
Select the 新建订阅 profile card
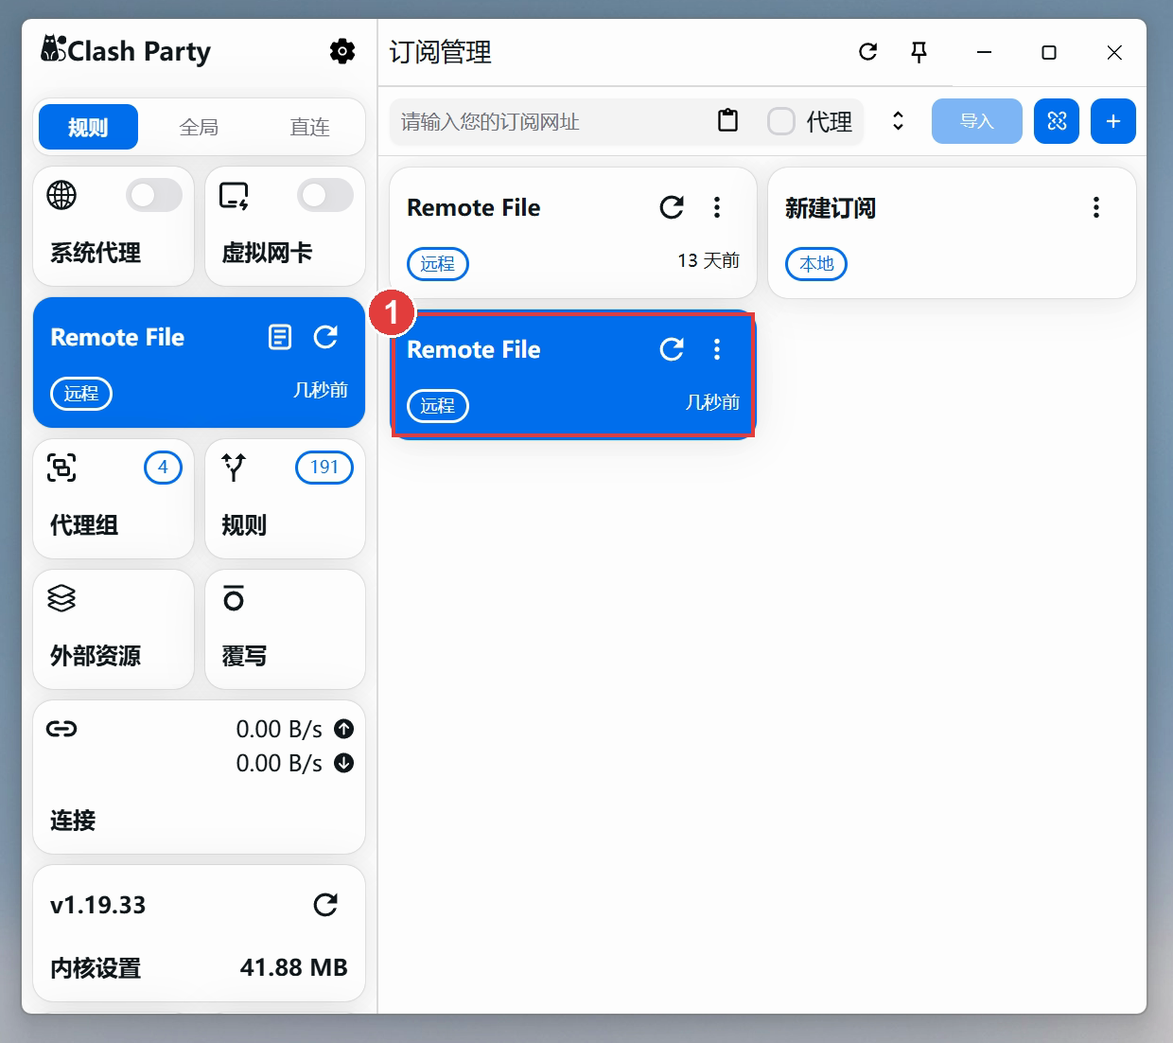[952, 233]
